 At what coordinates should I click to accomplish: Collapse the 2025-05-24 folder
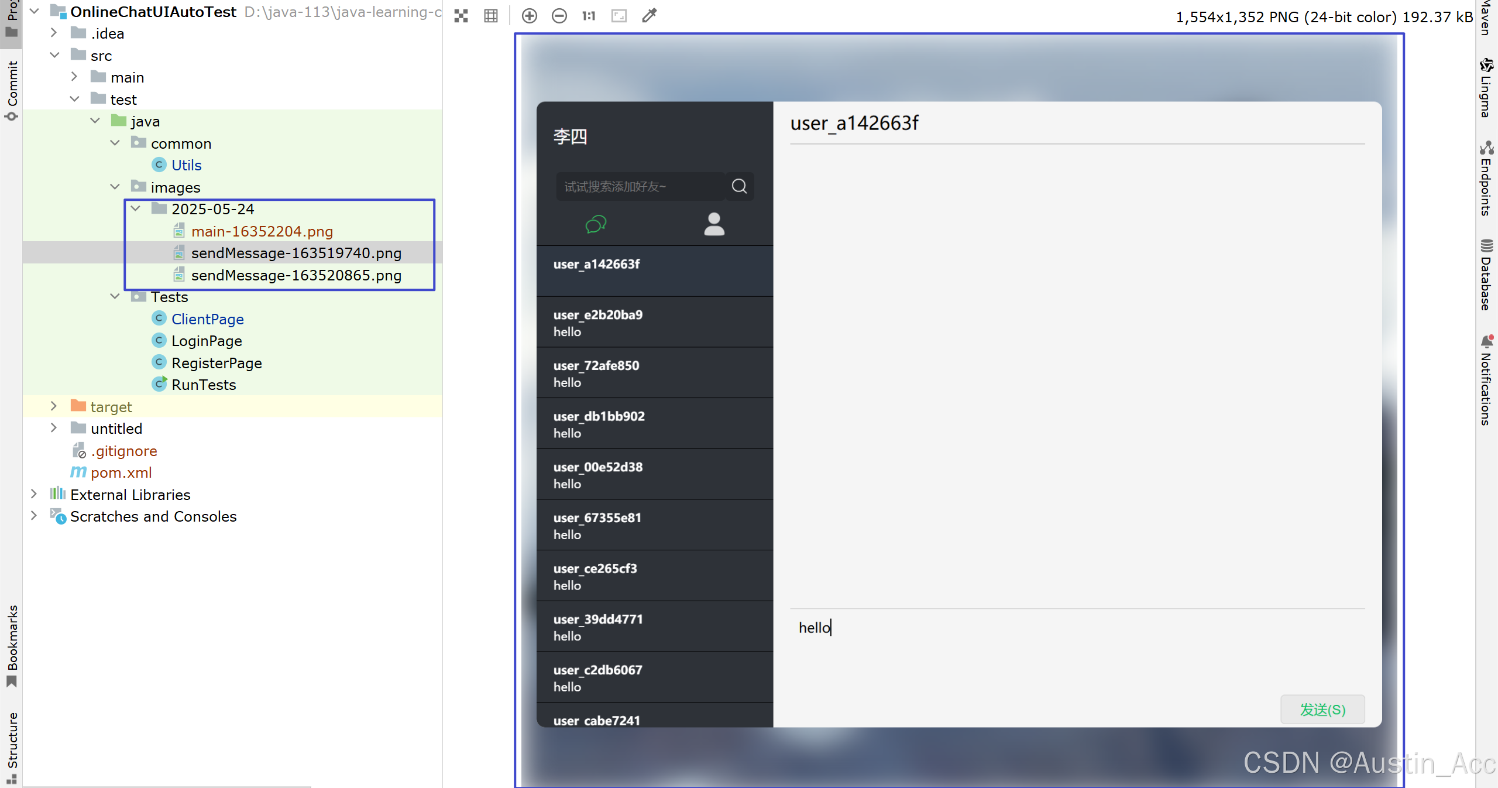136,209
